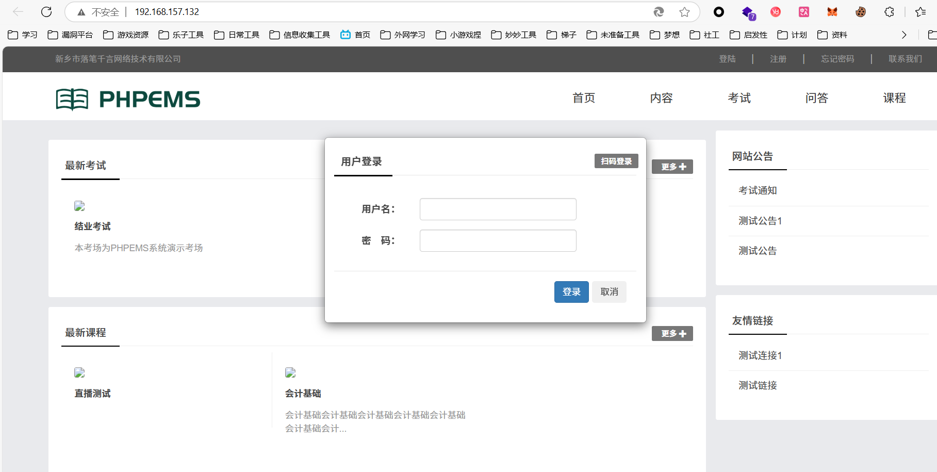The height and width of the screenshot is (472, 937).
Task: Open the browser extensions puzzle icon
Action: pyautogui.click(x=889, y=12)
